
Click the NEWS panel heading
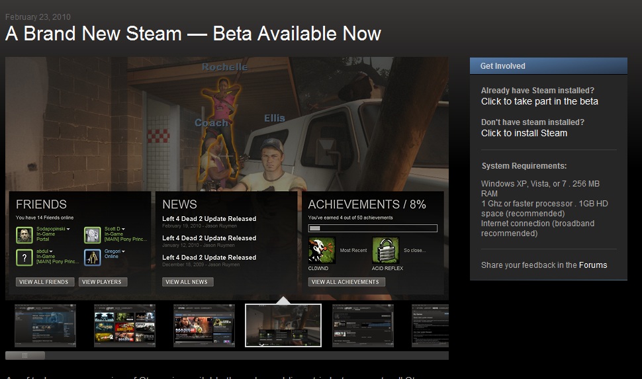179,204
